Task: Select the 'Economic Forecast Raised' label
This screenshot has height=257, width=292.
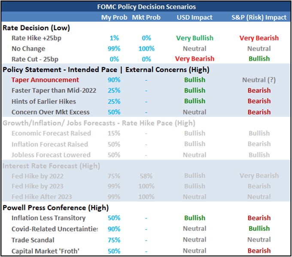Action: (51, 133)
